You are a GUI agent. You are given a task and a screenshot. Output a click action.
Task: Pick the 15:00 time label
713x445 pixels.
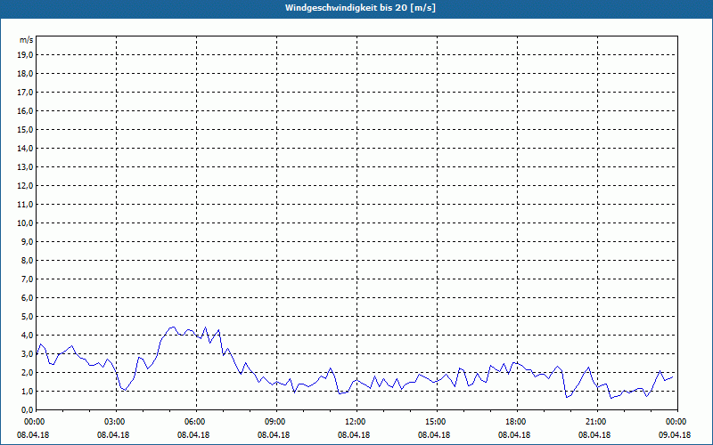point(434,422)
